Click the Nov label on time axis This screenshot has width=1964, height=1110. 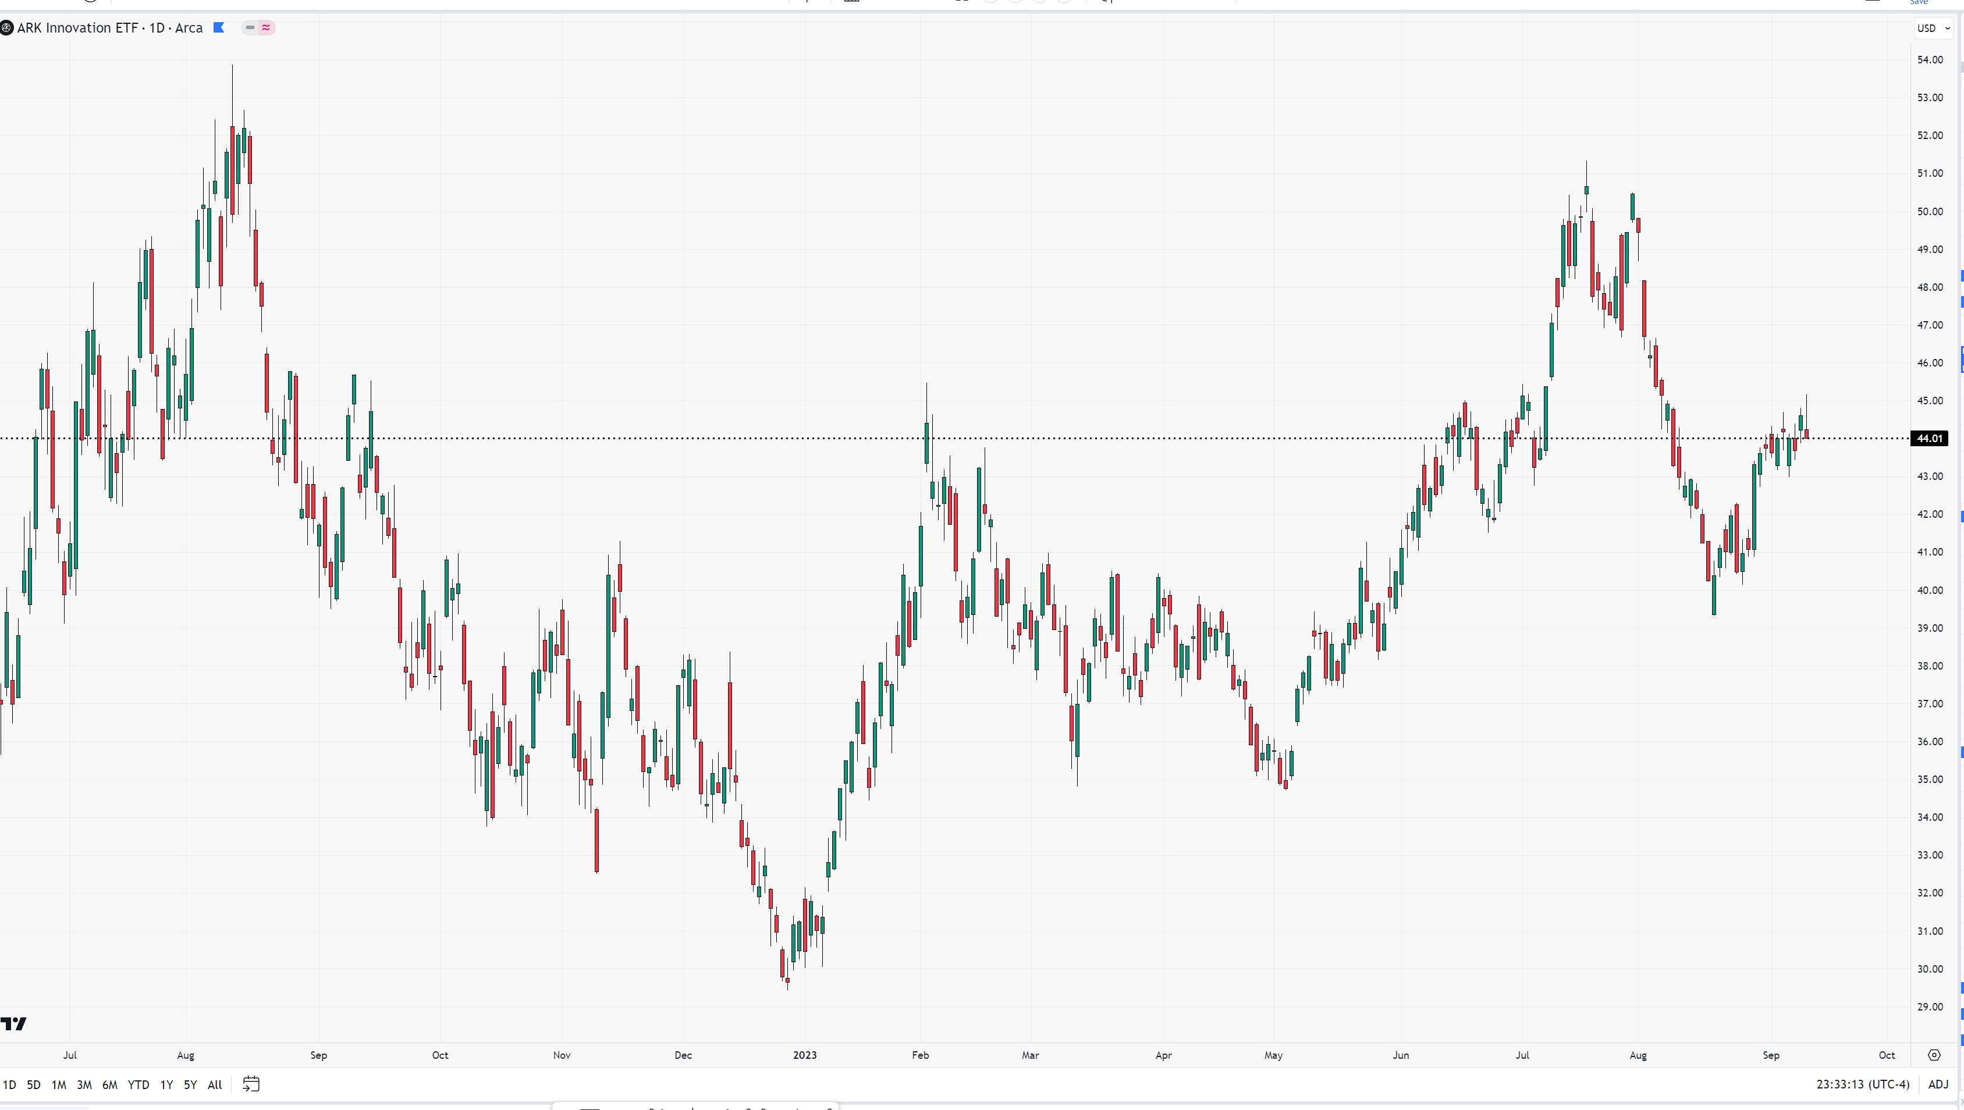561,1055
